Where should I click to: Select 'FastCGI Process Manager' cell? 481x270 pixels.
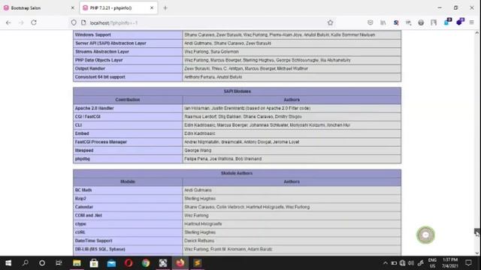pyautogui.click(x=128, y=142)
